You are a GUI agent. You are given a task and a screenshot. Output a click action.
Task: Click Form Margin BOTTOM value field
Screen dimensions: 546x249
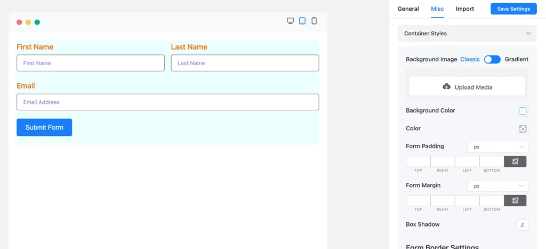pyautogui.click(x=492, y=200)
